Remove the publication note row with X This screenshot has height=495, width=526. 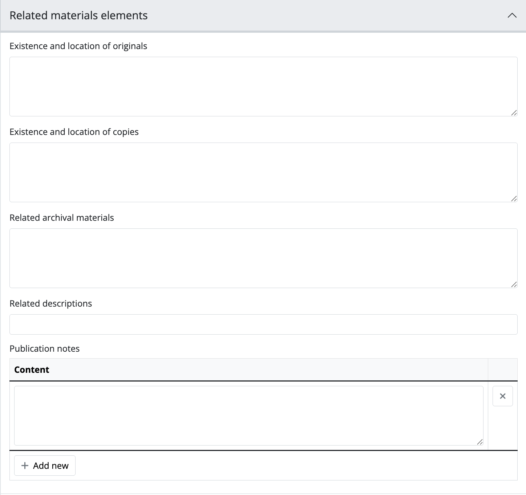(502, 396)
